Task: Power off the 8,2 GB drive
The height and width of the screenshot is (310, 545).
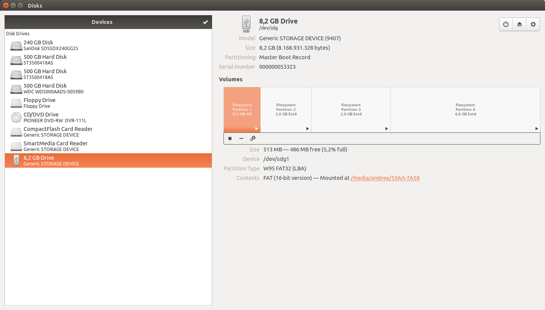Action: click(x=505, y=24)
